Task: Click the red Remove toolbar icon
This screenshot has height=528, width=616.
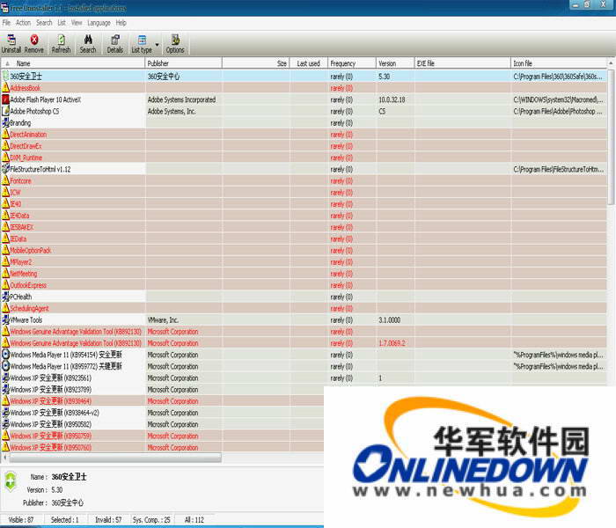Action: point(34,40)
